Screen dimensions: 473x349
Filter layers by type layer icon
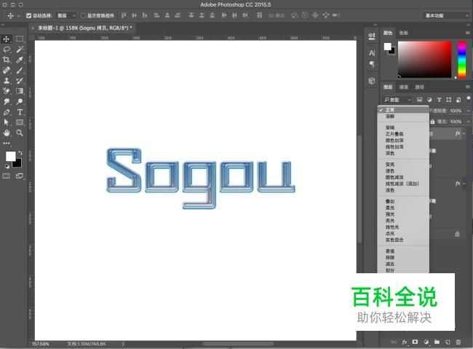click(440, 100)
